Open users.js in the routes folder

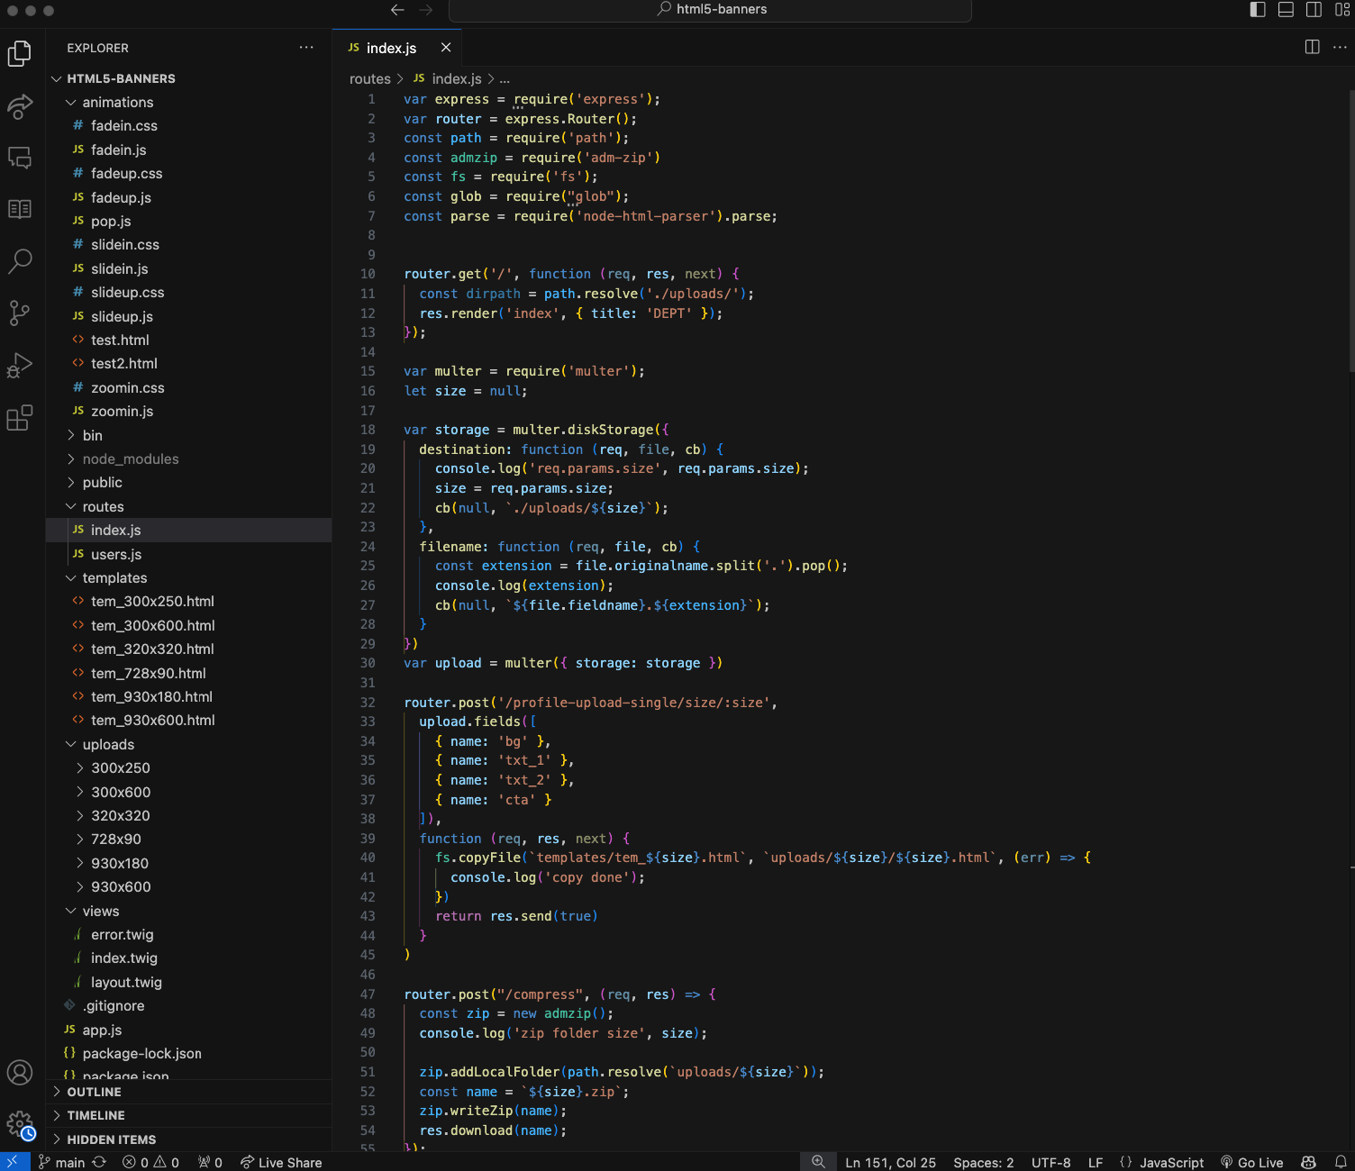tap(189, 554)
